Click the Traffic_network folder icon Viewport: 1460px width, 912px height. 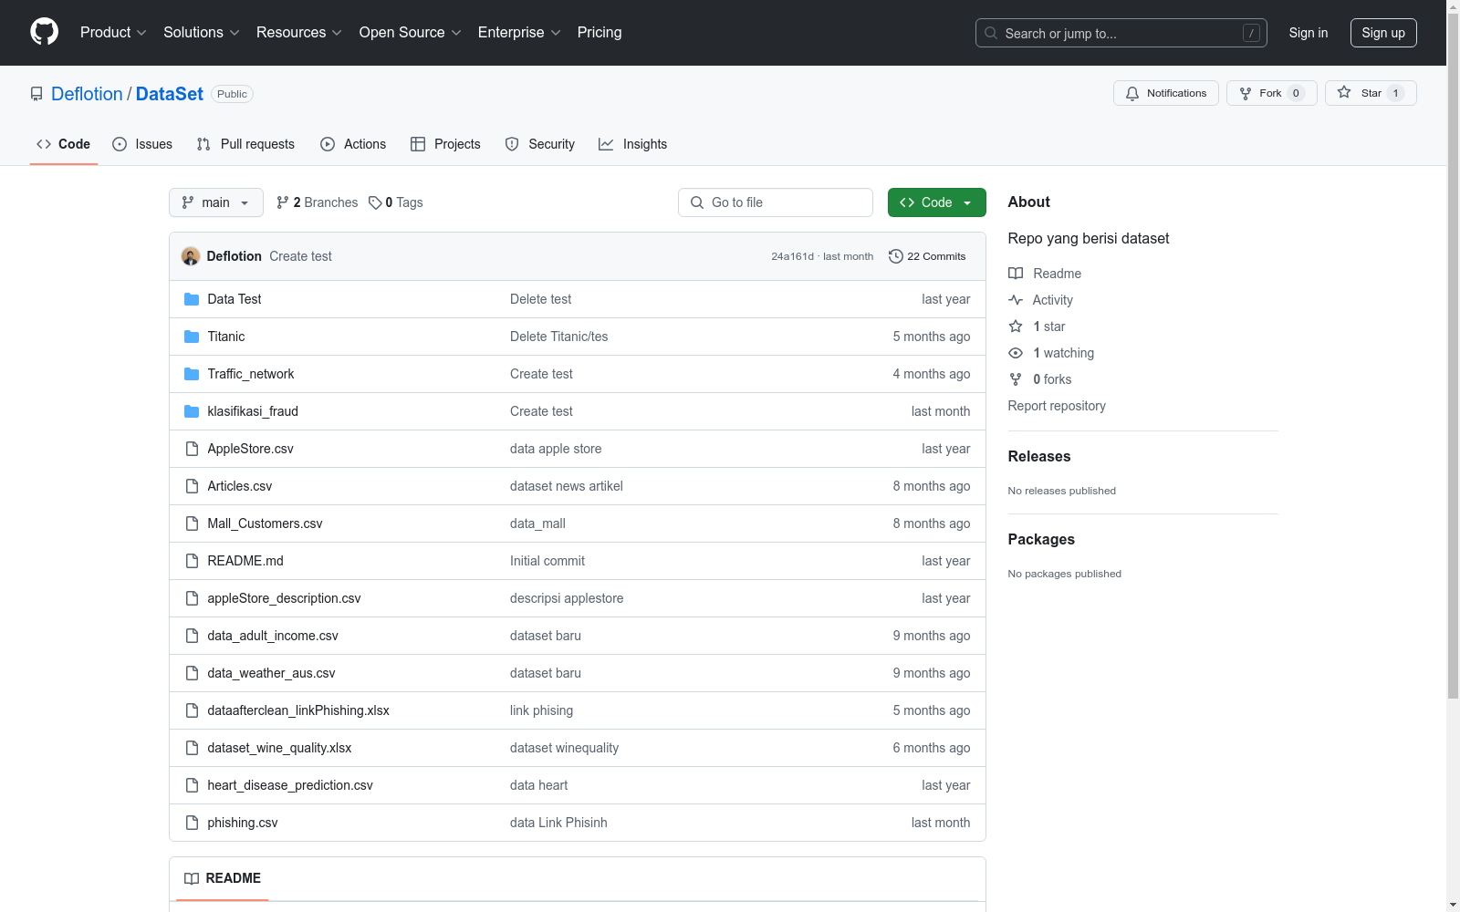click(x=192, y=374)
